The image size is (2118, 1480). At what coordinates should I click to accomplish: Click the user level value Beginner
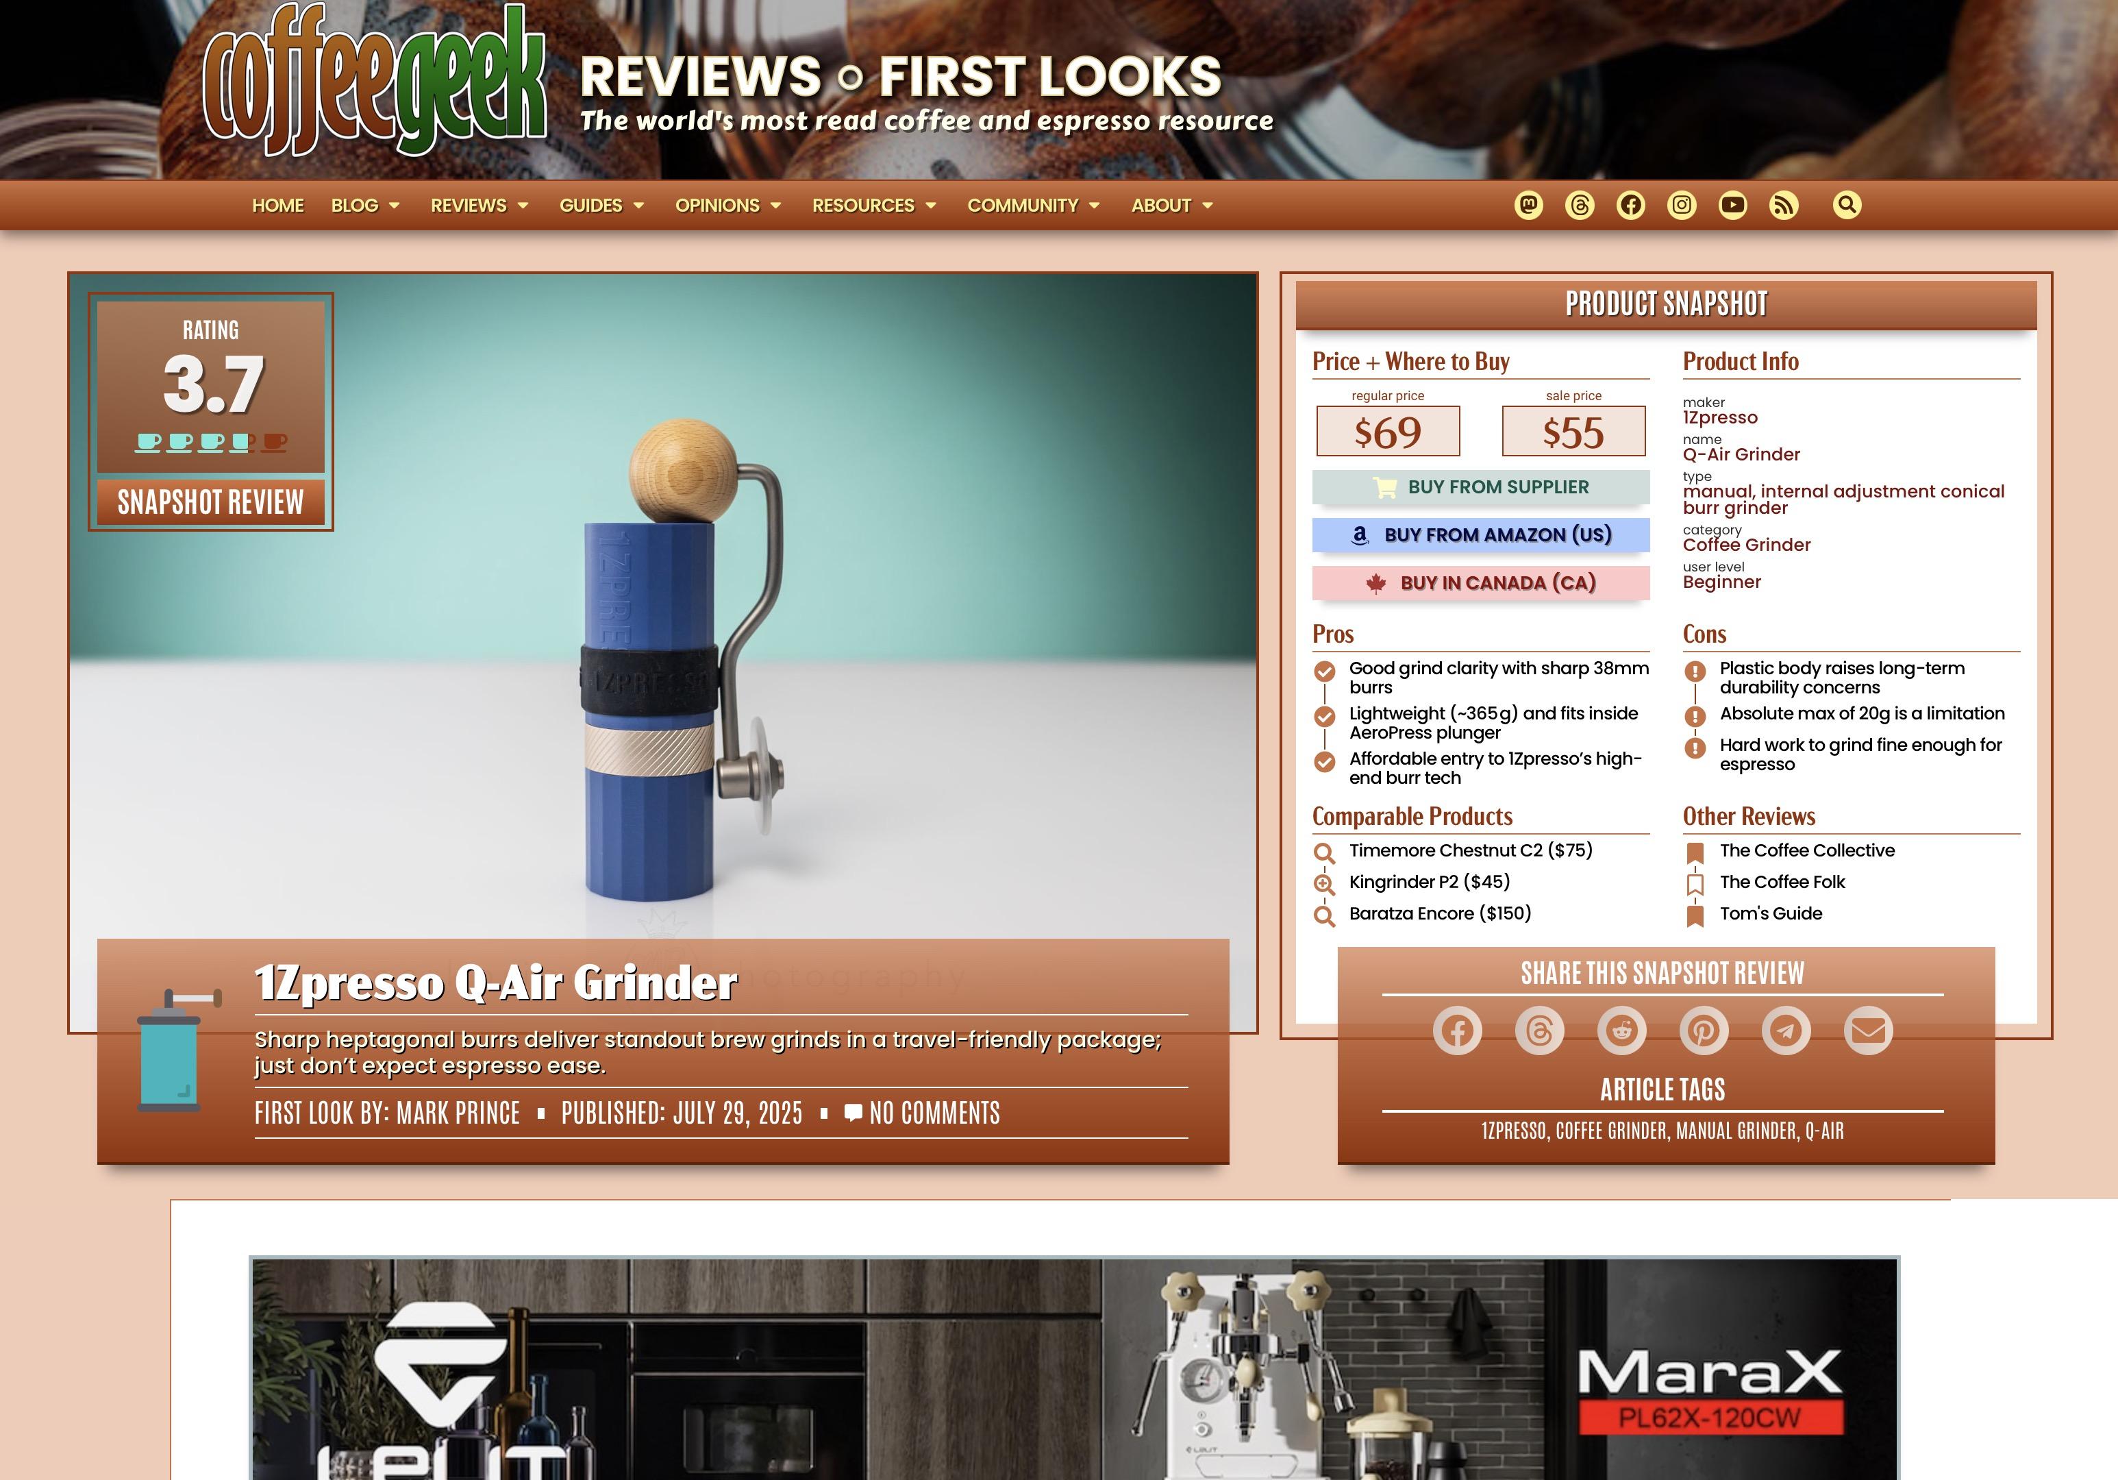[1721, 582]
